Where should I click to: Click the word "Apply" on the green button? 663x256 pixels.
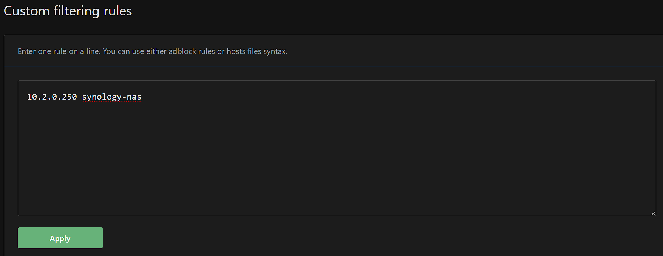(60, 238)
